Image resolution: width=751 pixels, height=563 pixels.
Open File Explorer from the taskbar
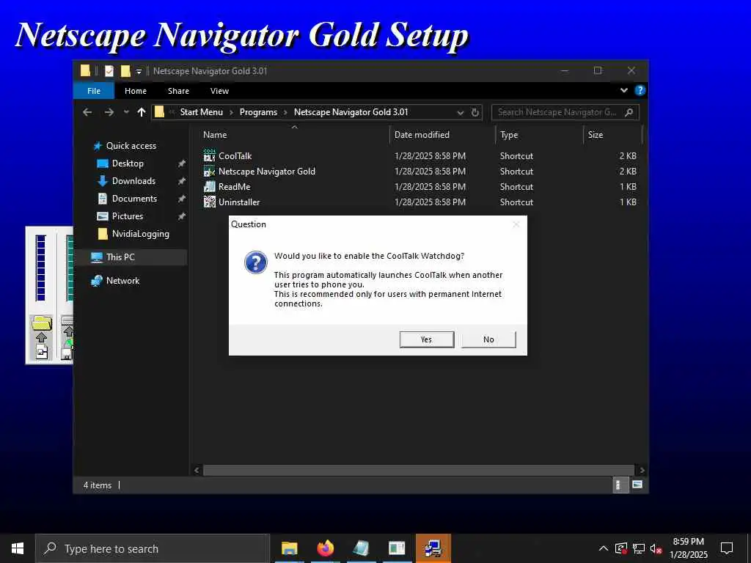[289, 548]
